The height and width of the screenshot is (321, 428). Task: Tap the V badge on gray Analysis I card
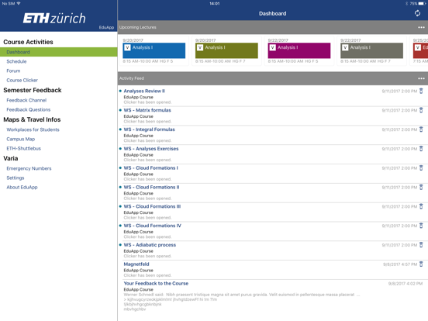pos(345,48)
